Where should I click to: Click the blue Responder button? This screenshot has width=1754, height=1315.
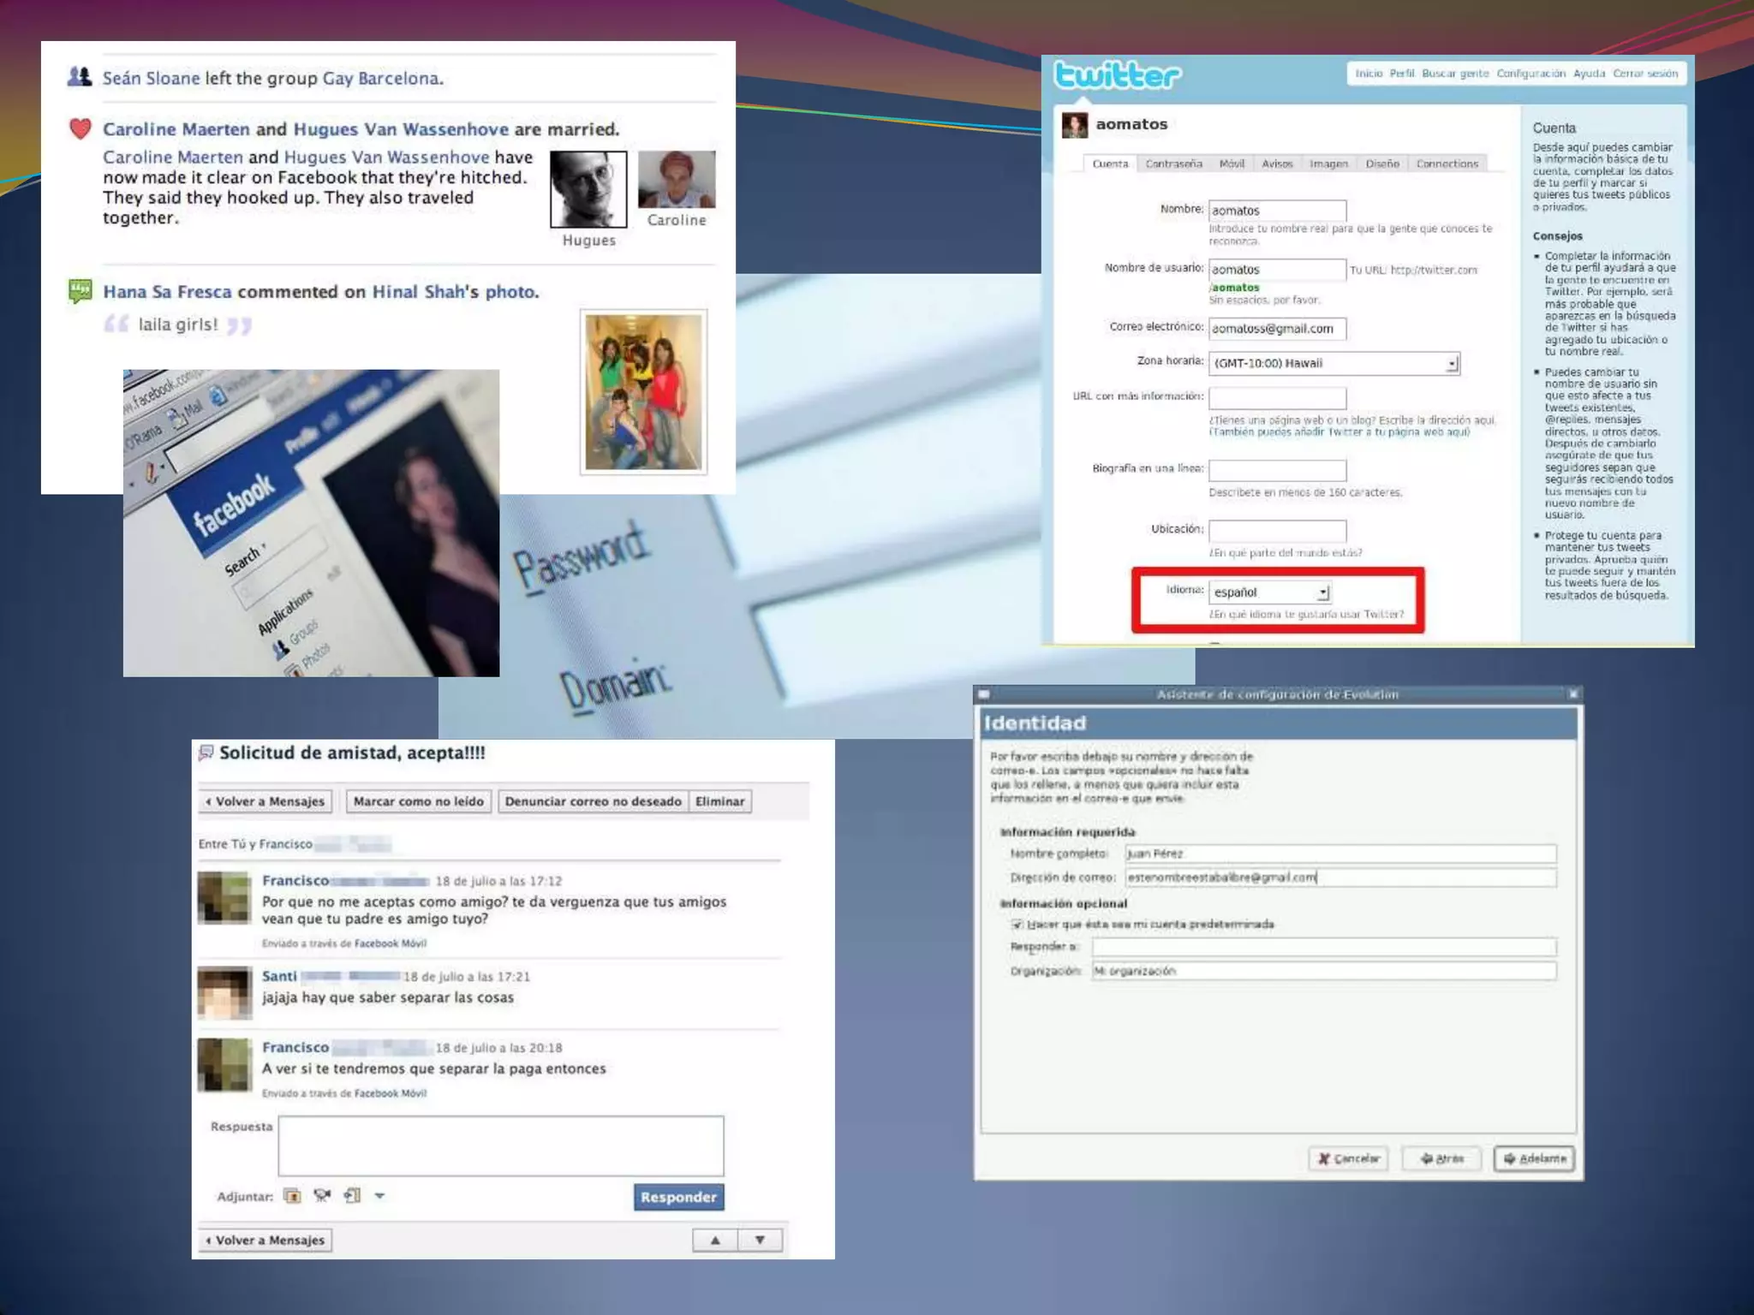[x=678, y=1197]
